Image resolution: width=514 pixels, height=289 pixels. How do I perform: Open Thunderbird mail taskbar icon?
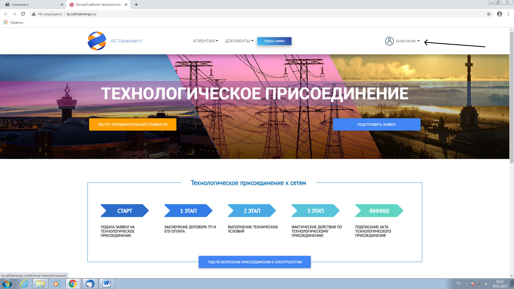pyautogui.click(x=90, y=284)
